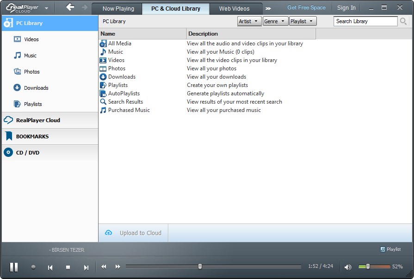Click the volume slider

click(x=374, y=267)
